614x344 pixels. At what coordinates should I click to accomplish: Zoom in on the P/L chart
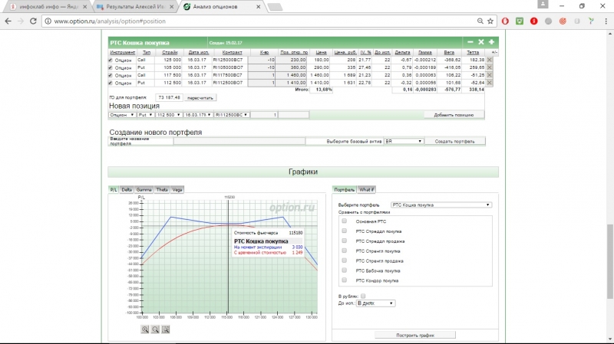click(x=145, y=329)
